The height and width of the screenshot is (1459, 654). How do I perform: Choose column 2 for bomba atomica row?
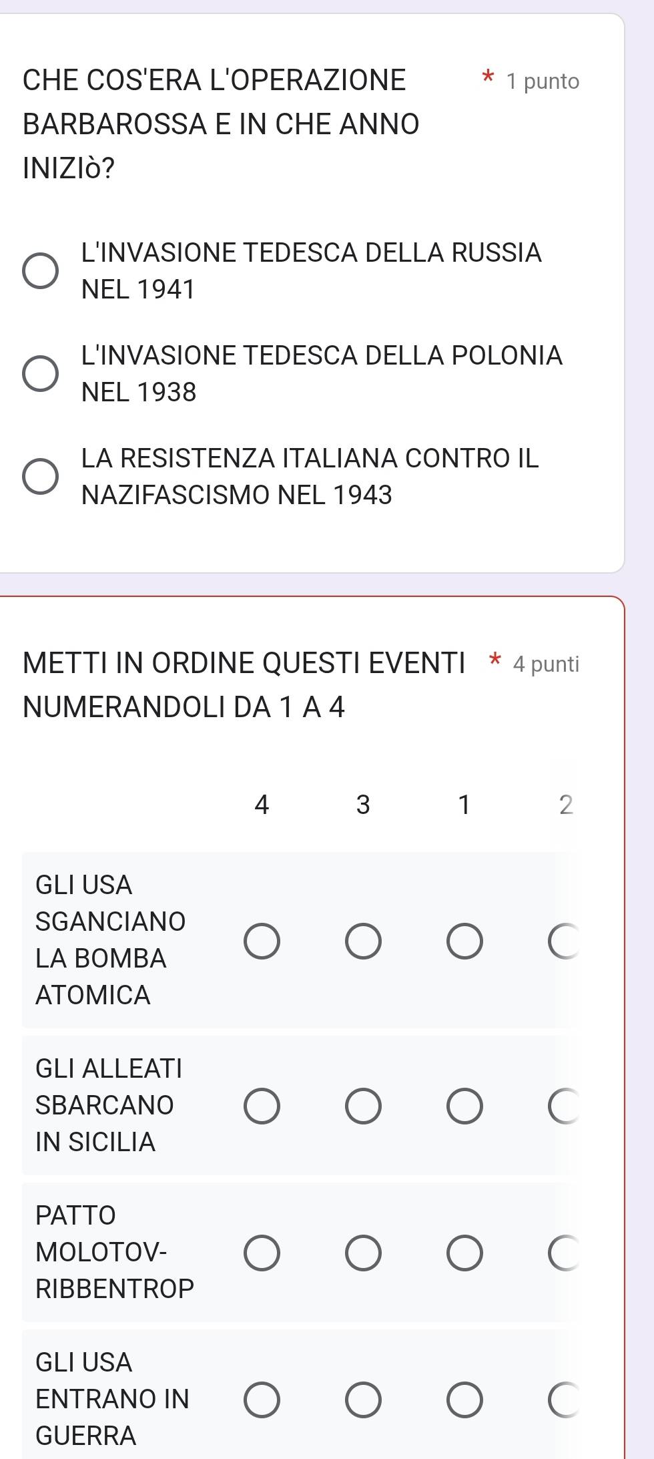pyautogui.click(x=565, y=942)
